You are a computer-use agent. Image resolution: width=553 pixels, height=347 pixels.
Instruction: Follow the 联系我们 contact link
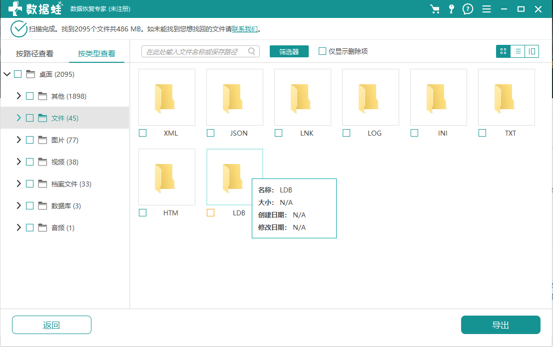(x=245, y=29)
